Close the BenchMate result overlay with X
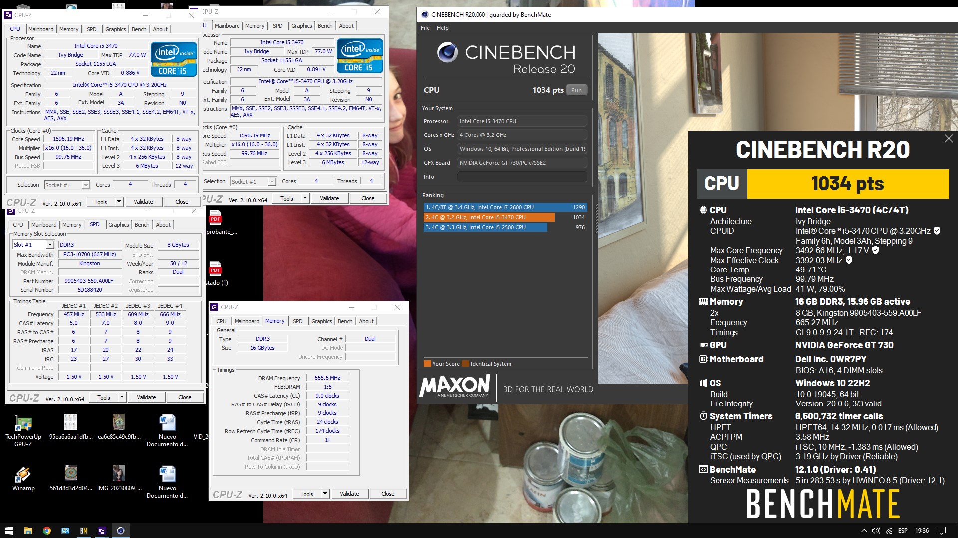The image size is (958, 538). pyautogui.click(x=949, y=139)
